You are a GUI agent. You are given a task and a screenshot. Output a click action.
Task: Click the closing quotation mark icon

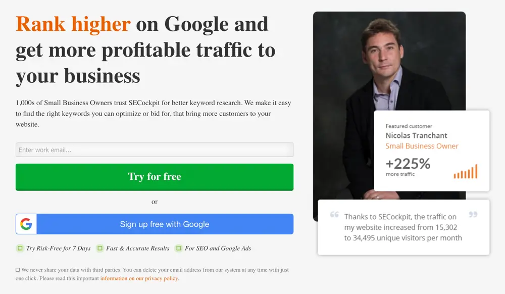473,215
